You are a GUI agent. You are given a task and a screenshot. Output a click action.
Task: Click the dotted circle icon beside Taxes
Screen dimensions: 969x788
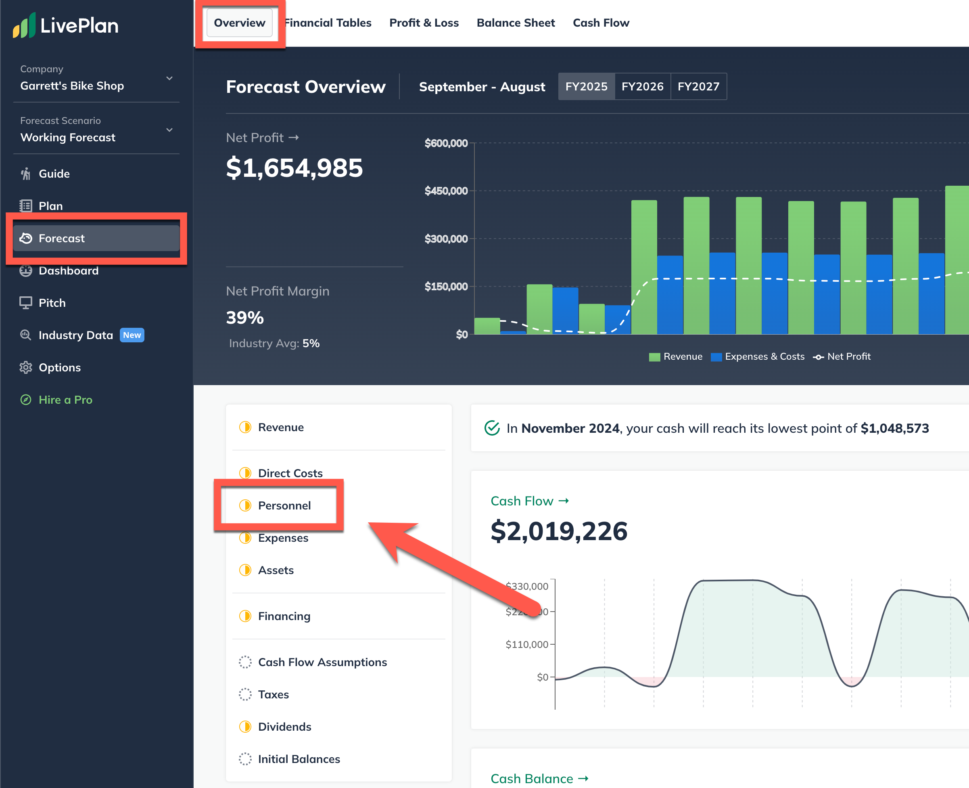pyautogui.click(x=245, y=694)
